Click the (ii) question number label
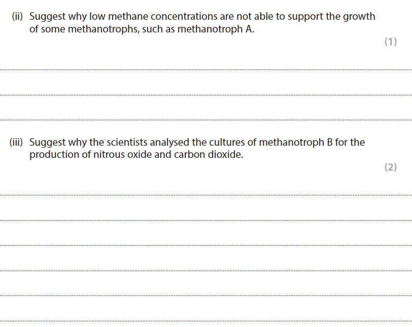The image size is (412, 327). (x=18, y=16)
